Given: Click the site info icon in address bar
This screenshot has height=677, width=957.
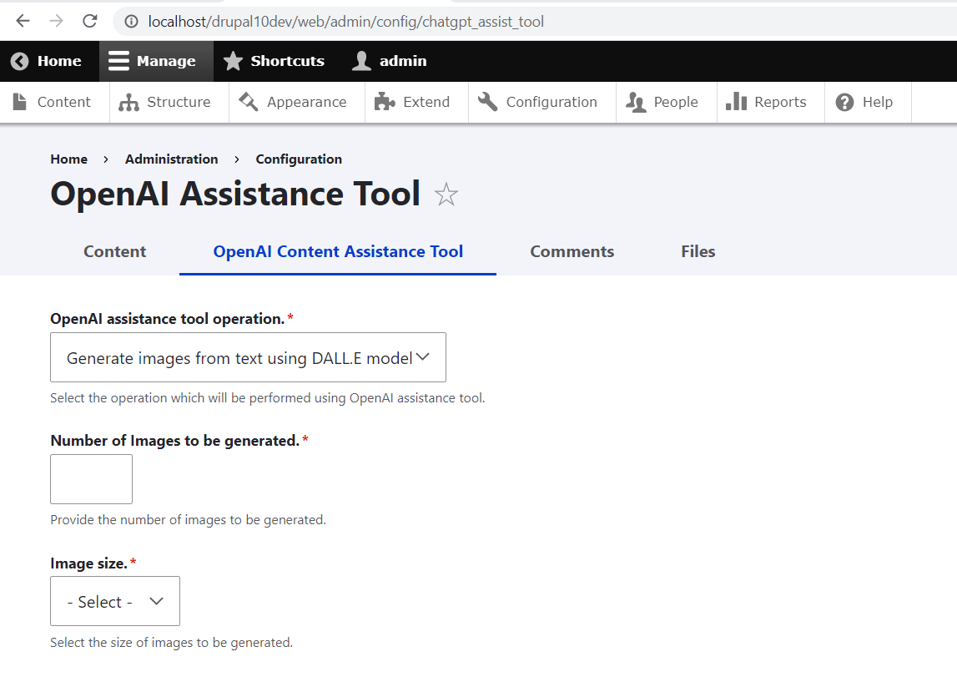Looking at the screenshot, I should tap(131, 22).
